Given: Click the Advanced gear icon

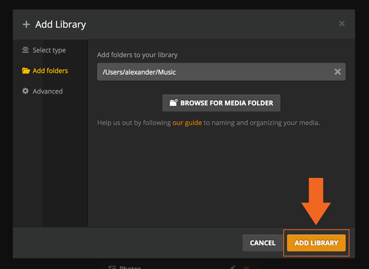Looking at the screenshot, I should click(25, 91).
